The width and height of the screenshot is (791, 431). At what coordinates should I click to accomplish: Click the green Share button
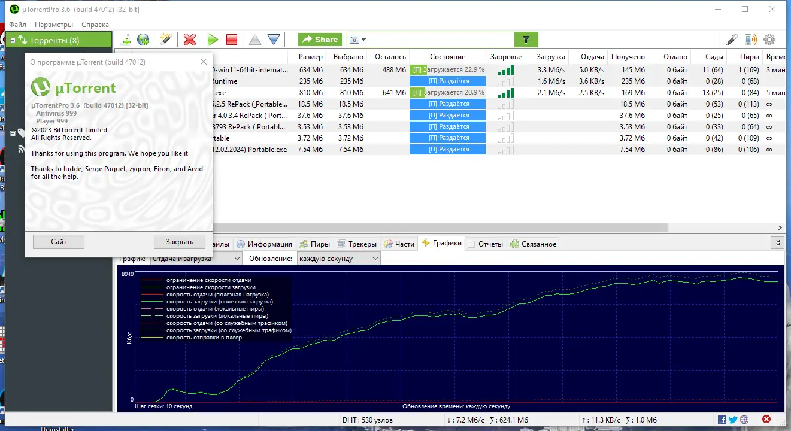(320, 40)
